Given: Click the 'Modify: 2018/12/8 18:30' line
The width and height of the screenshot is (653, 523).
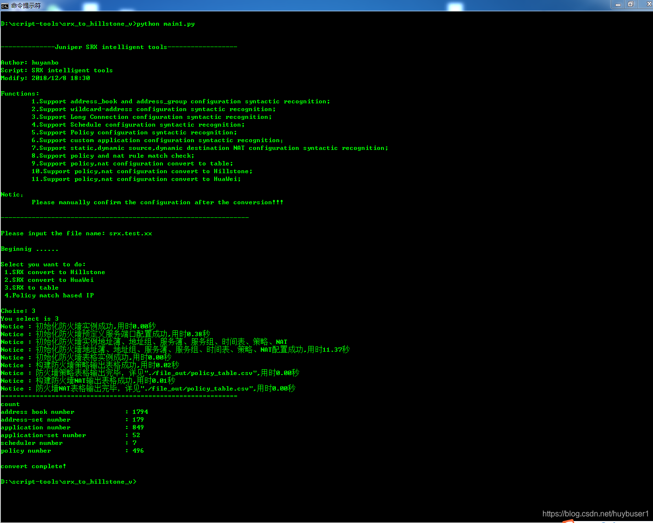Looking at the screenshot, I should pyautogui.click(x=46, y=78).
